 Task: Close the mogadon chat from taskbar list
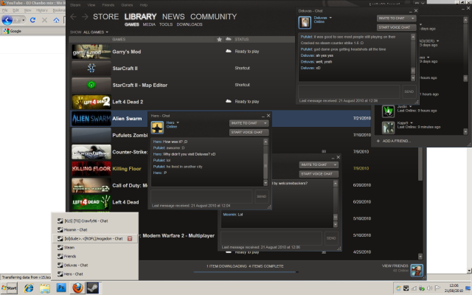point(130,238)
